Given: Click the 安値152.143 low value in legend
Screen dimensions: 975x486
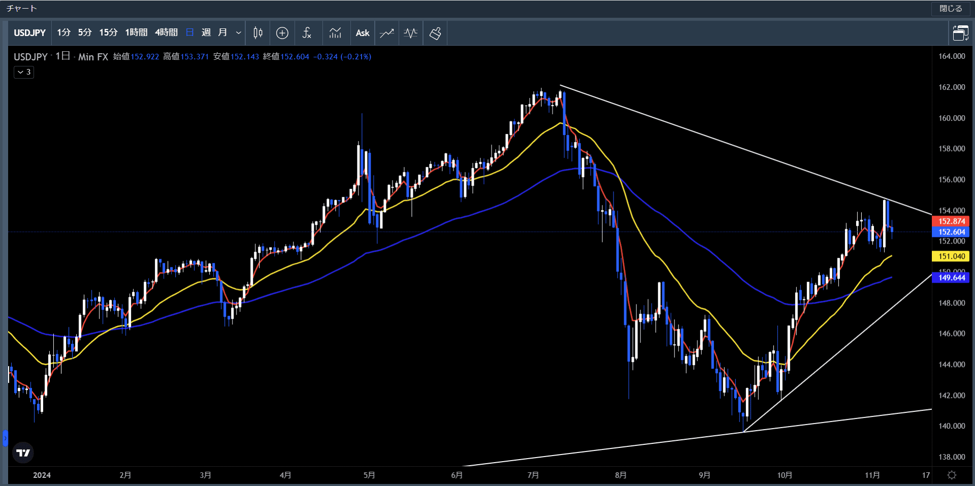Looking at the screenshot, I should (x=236, y=57).
